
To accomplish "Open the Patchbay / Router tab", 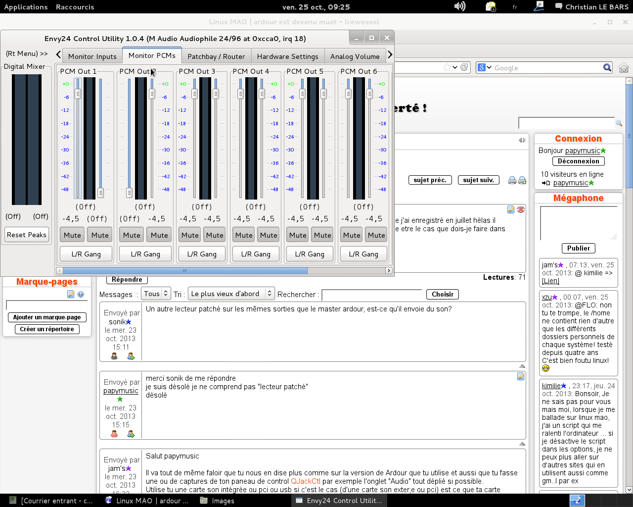I will [216, 56].
